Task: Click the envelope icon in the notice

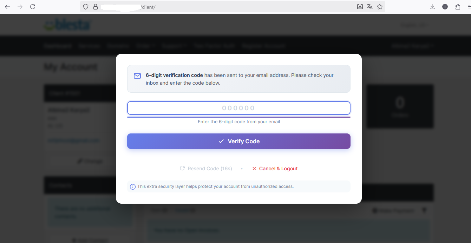Action: 137,76
